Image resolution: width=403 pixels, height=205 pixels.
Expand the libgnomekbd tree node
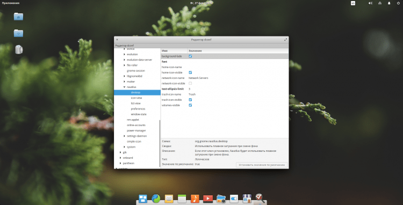pos(125,76)
